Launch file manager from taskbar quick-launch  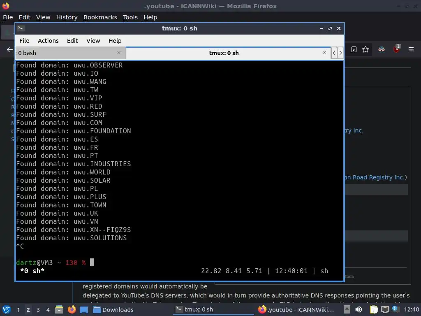[59, 309]
